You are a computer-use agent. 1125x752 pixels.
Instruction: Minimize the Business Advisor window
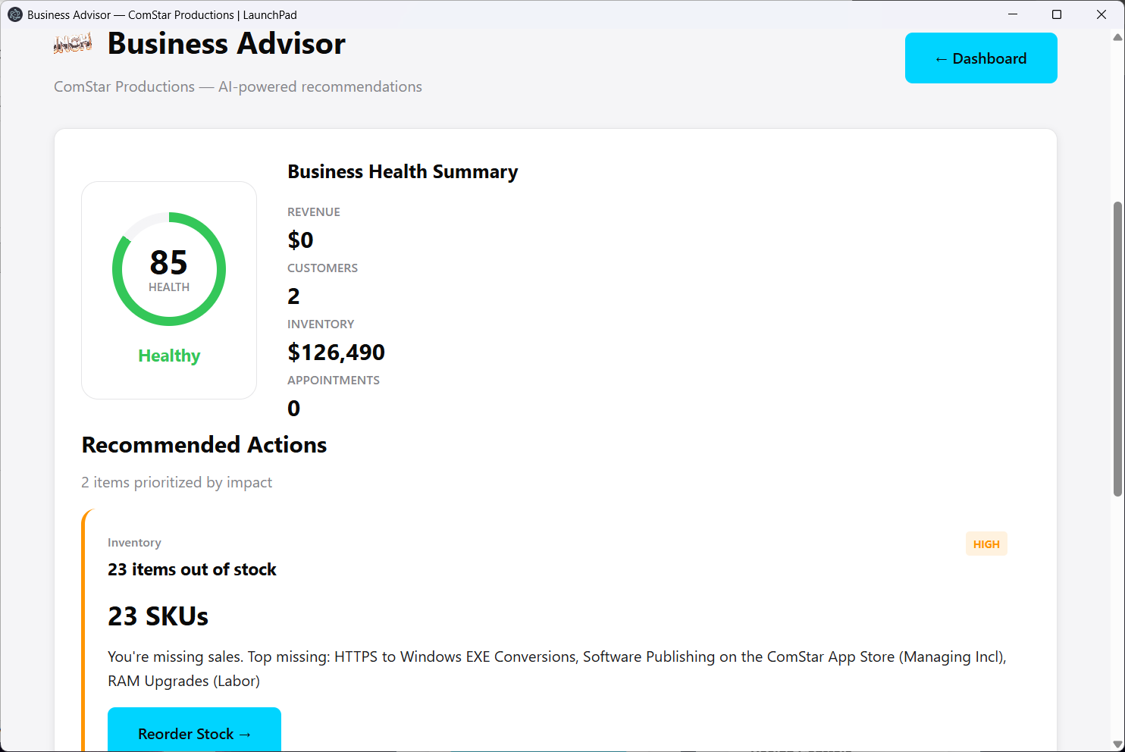1012,14
